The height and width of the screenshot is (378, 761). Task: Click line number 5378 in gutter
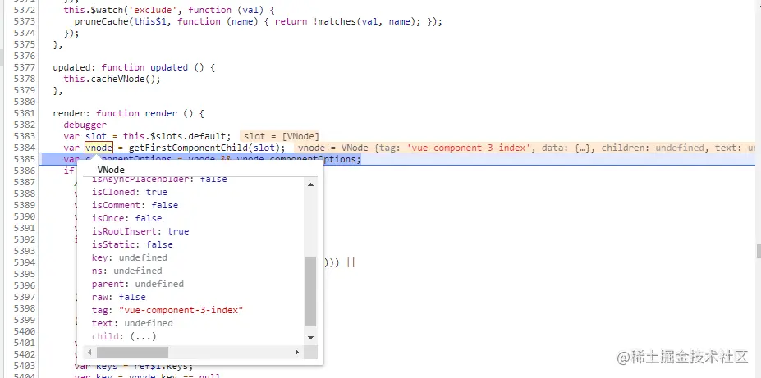(25, 79)
